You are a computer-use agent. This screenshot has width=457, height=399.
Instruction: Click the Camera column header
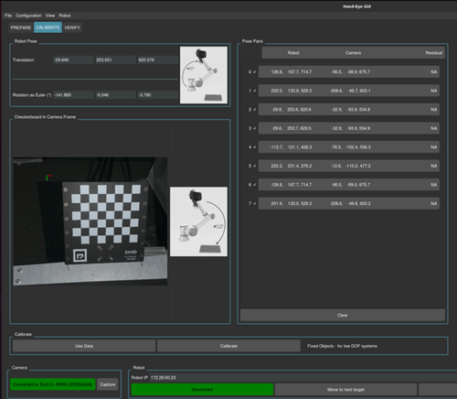pyautogui.click(x=353, y=53)
